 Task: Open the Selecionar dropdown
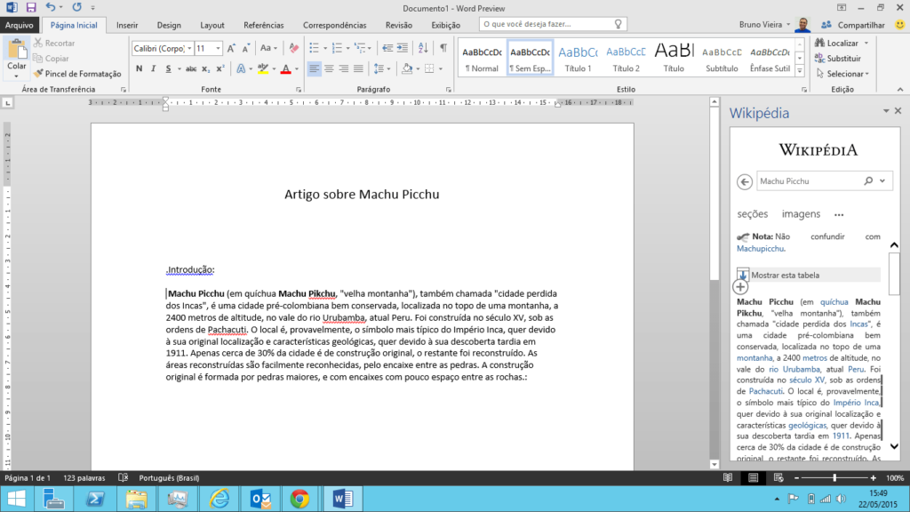[x=842, y=74]
